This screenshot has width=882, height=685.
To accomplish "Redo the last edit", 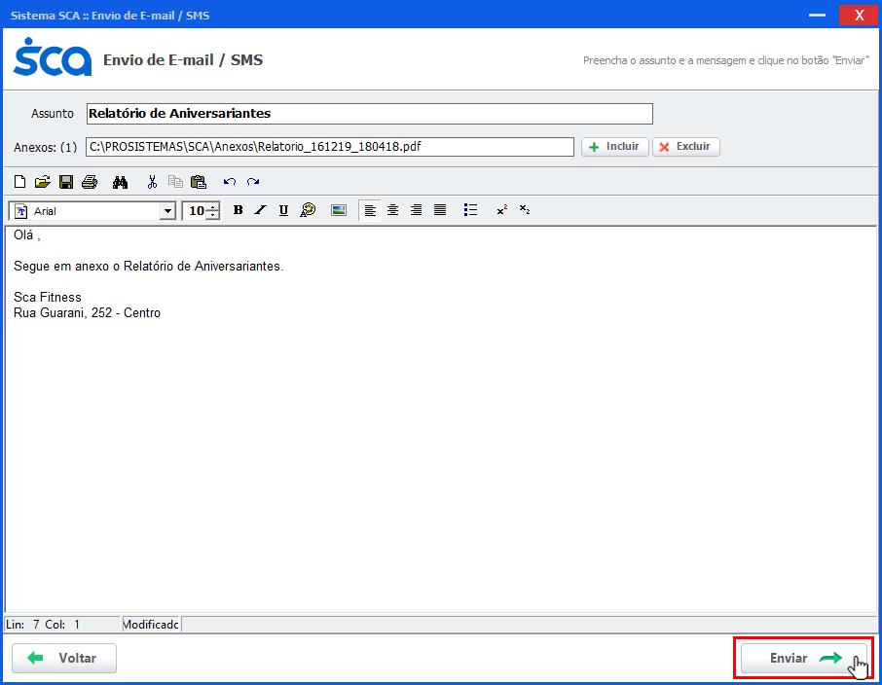I will pyautogui.click(x=253, y=182).
